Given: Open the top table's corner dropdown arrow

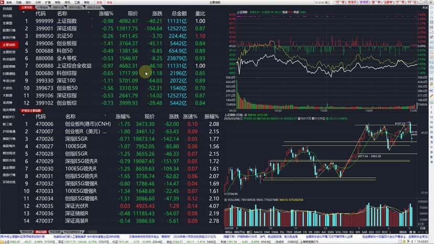Looking at the screenshot, I should click(24, 13).
